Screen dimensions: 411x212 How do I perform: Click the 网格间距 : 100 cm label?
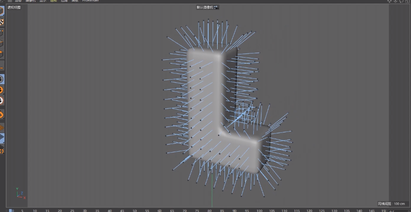(391, 203)
